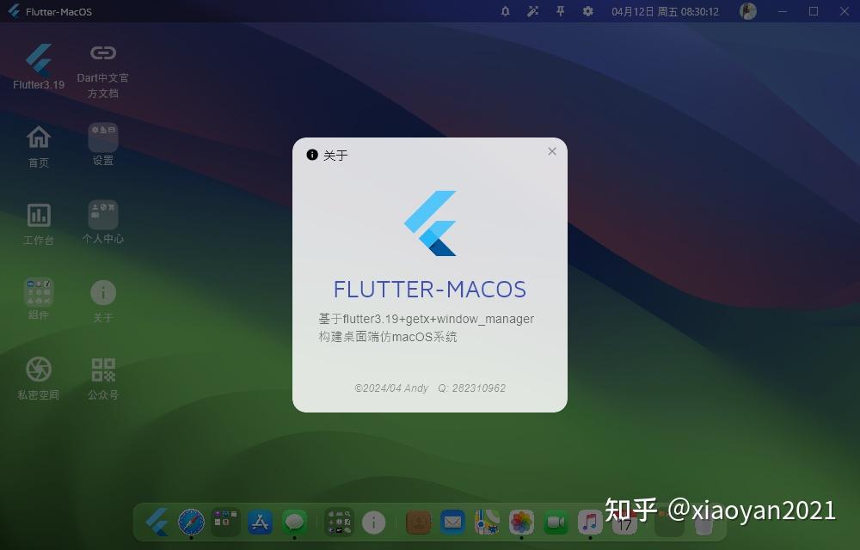The height and width of the screenshot is (550, 860).
Task: Close the 关于 dialog
Action: click(551, 150)
